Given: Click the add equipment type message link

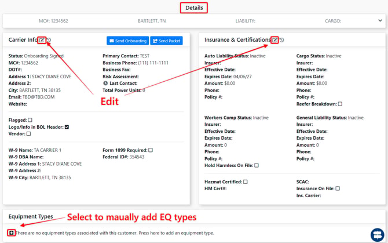Looking at the screenshot, I should 115,233.
